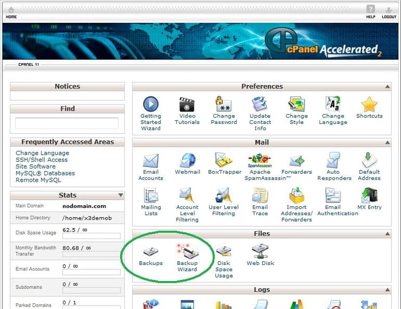This screenshot has width=401, height=309.
Task: Open the SSH/Shell Access link
Action: [x=42, y=160]
